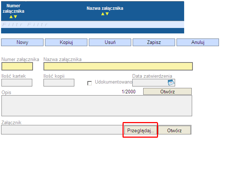Browse for file with Przeglądaj button
The width and height of the screenshot is (232, 186).
[140, 130]
